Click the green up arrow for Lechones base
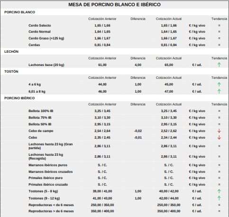The height and width of the screenshot is (217, 229). [219, 65]
